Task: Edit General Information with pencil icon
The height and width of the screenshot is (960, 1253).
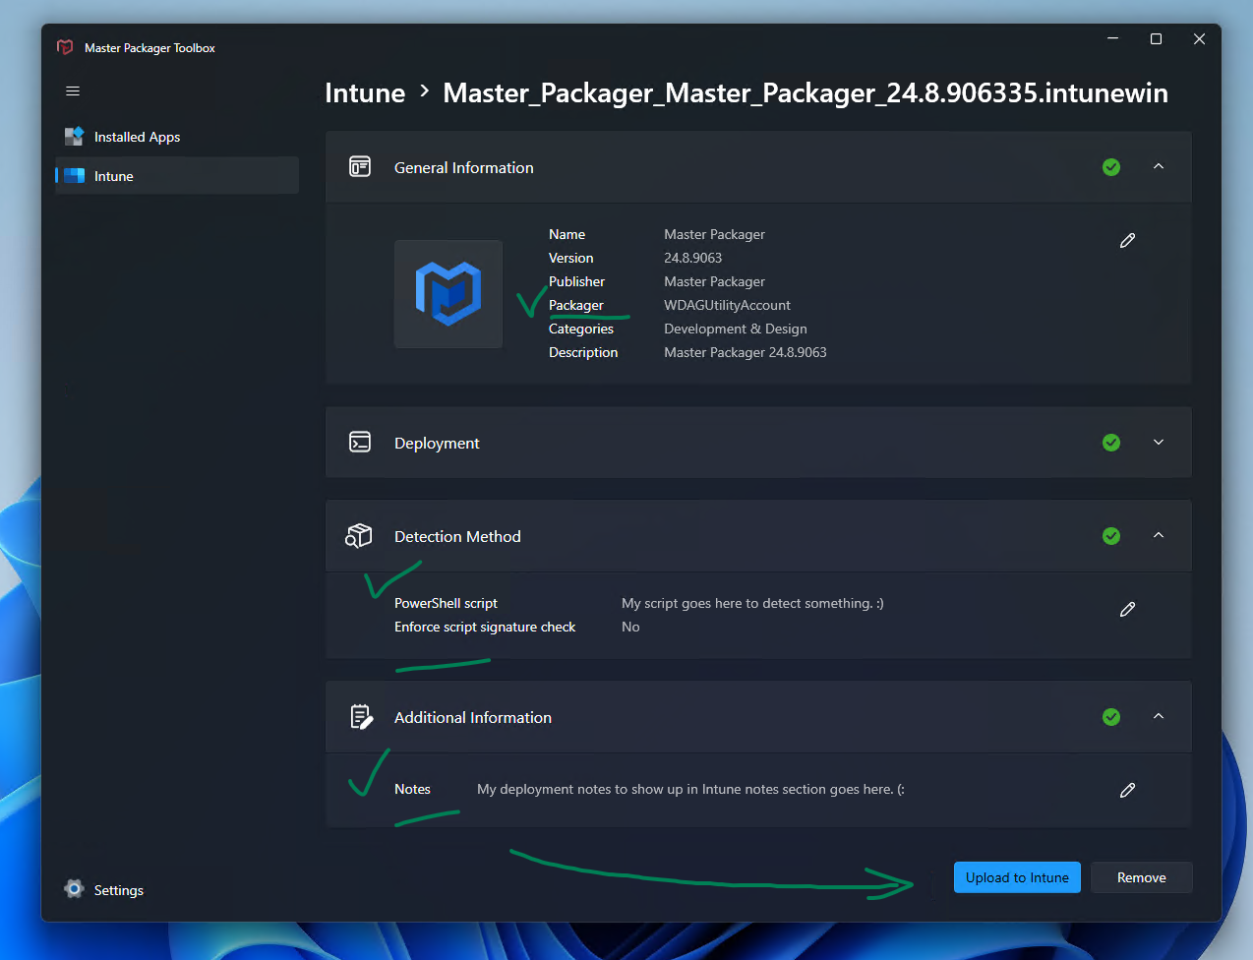Action: [x=1128, y=240]
